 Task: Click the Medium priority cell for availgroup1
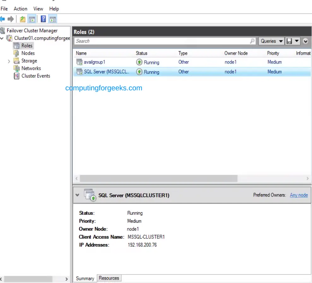point(274,62)
